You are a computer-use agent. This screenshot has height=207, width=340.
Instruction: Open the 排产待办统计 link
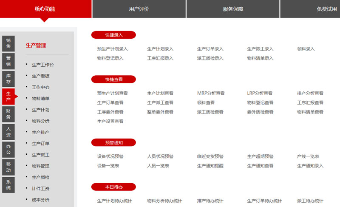[x=210, y=201]
